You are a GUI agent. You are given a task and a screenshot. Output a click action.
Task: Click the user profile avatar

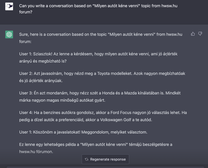point(9,6)
